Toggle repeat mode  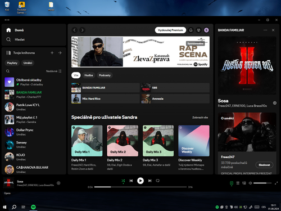(x=158, y=181)
